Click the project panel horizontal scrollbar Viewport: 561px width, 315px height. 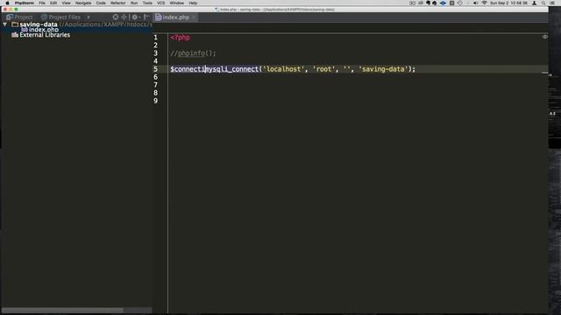point(62,311)
